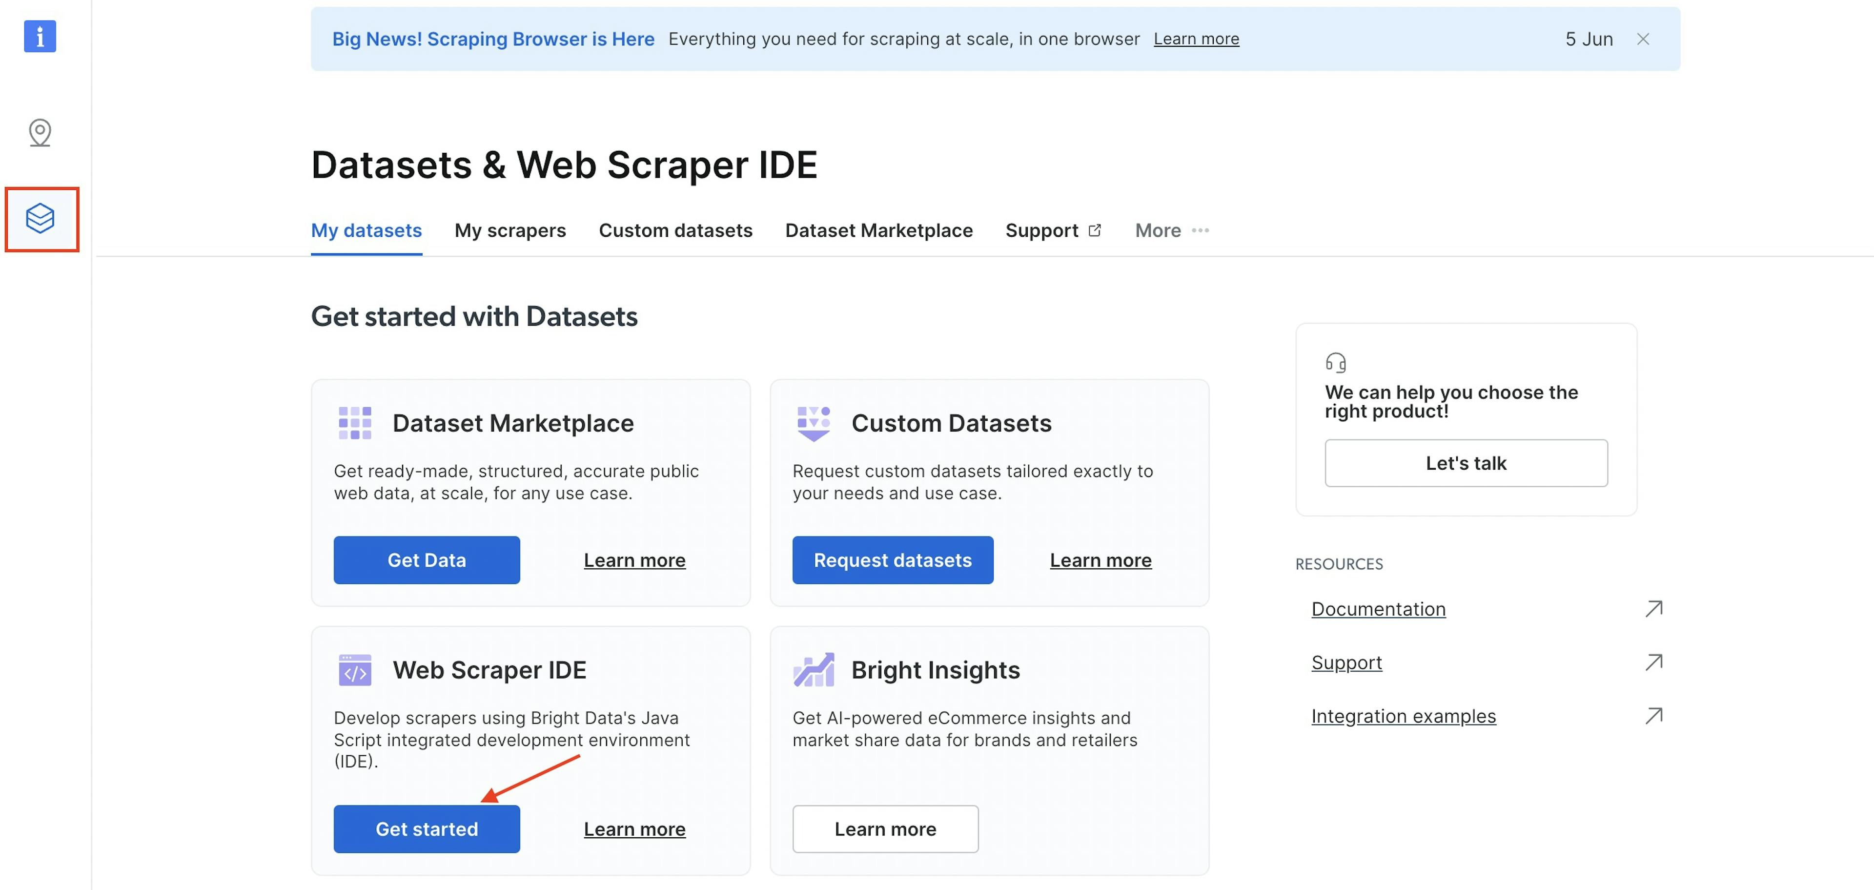Click the arrow icon beside Documentation
The image size is (1874, 890).
pos(1653,608)
